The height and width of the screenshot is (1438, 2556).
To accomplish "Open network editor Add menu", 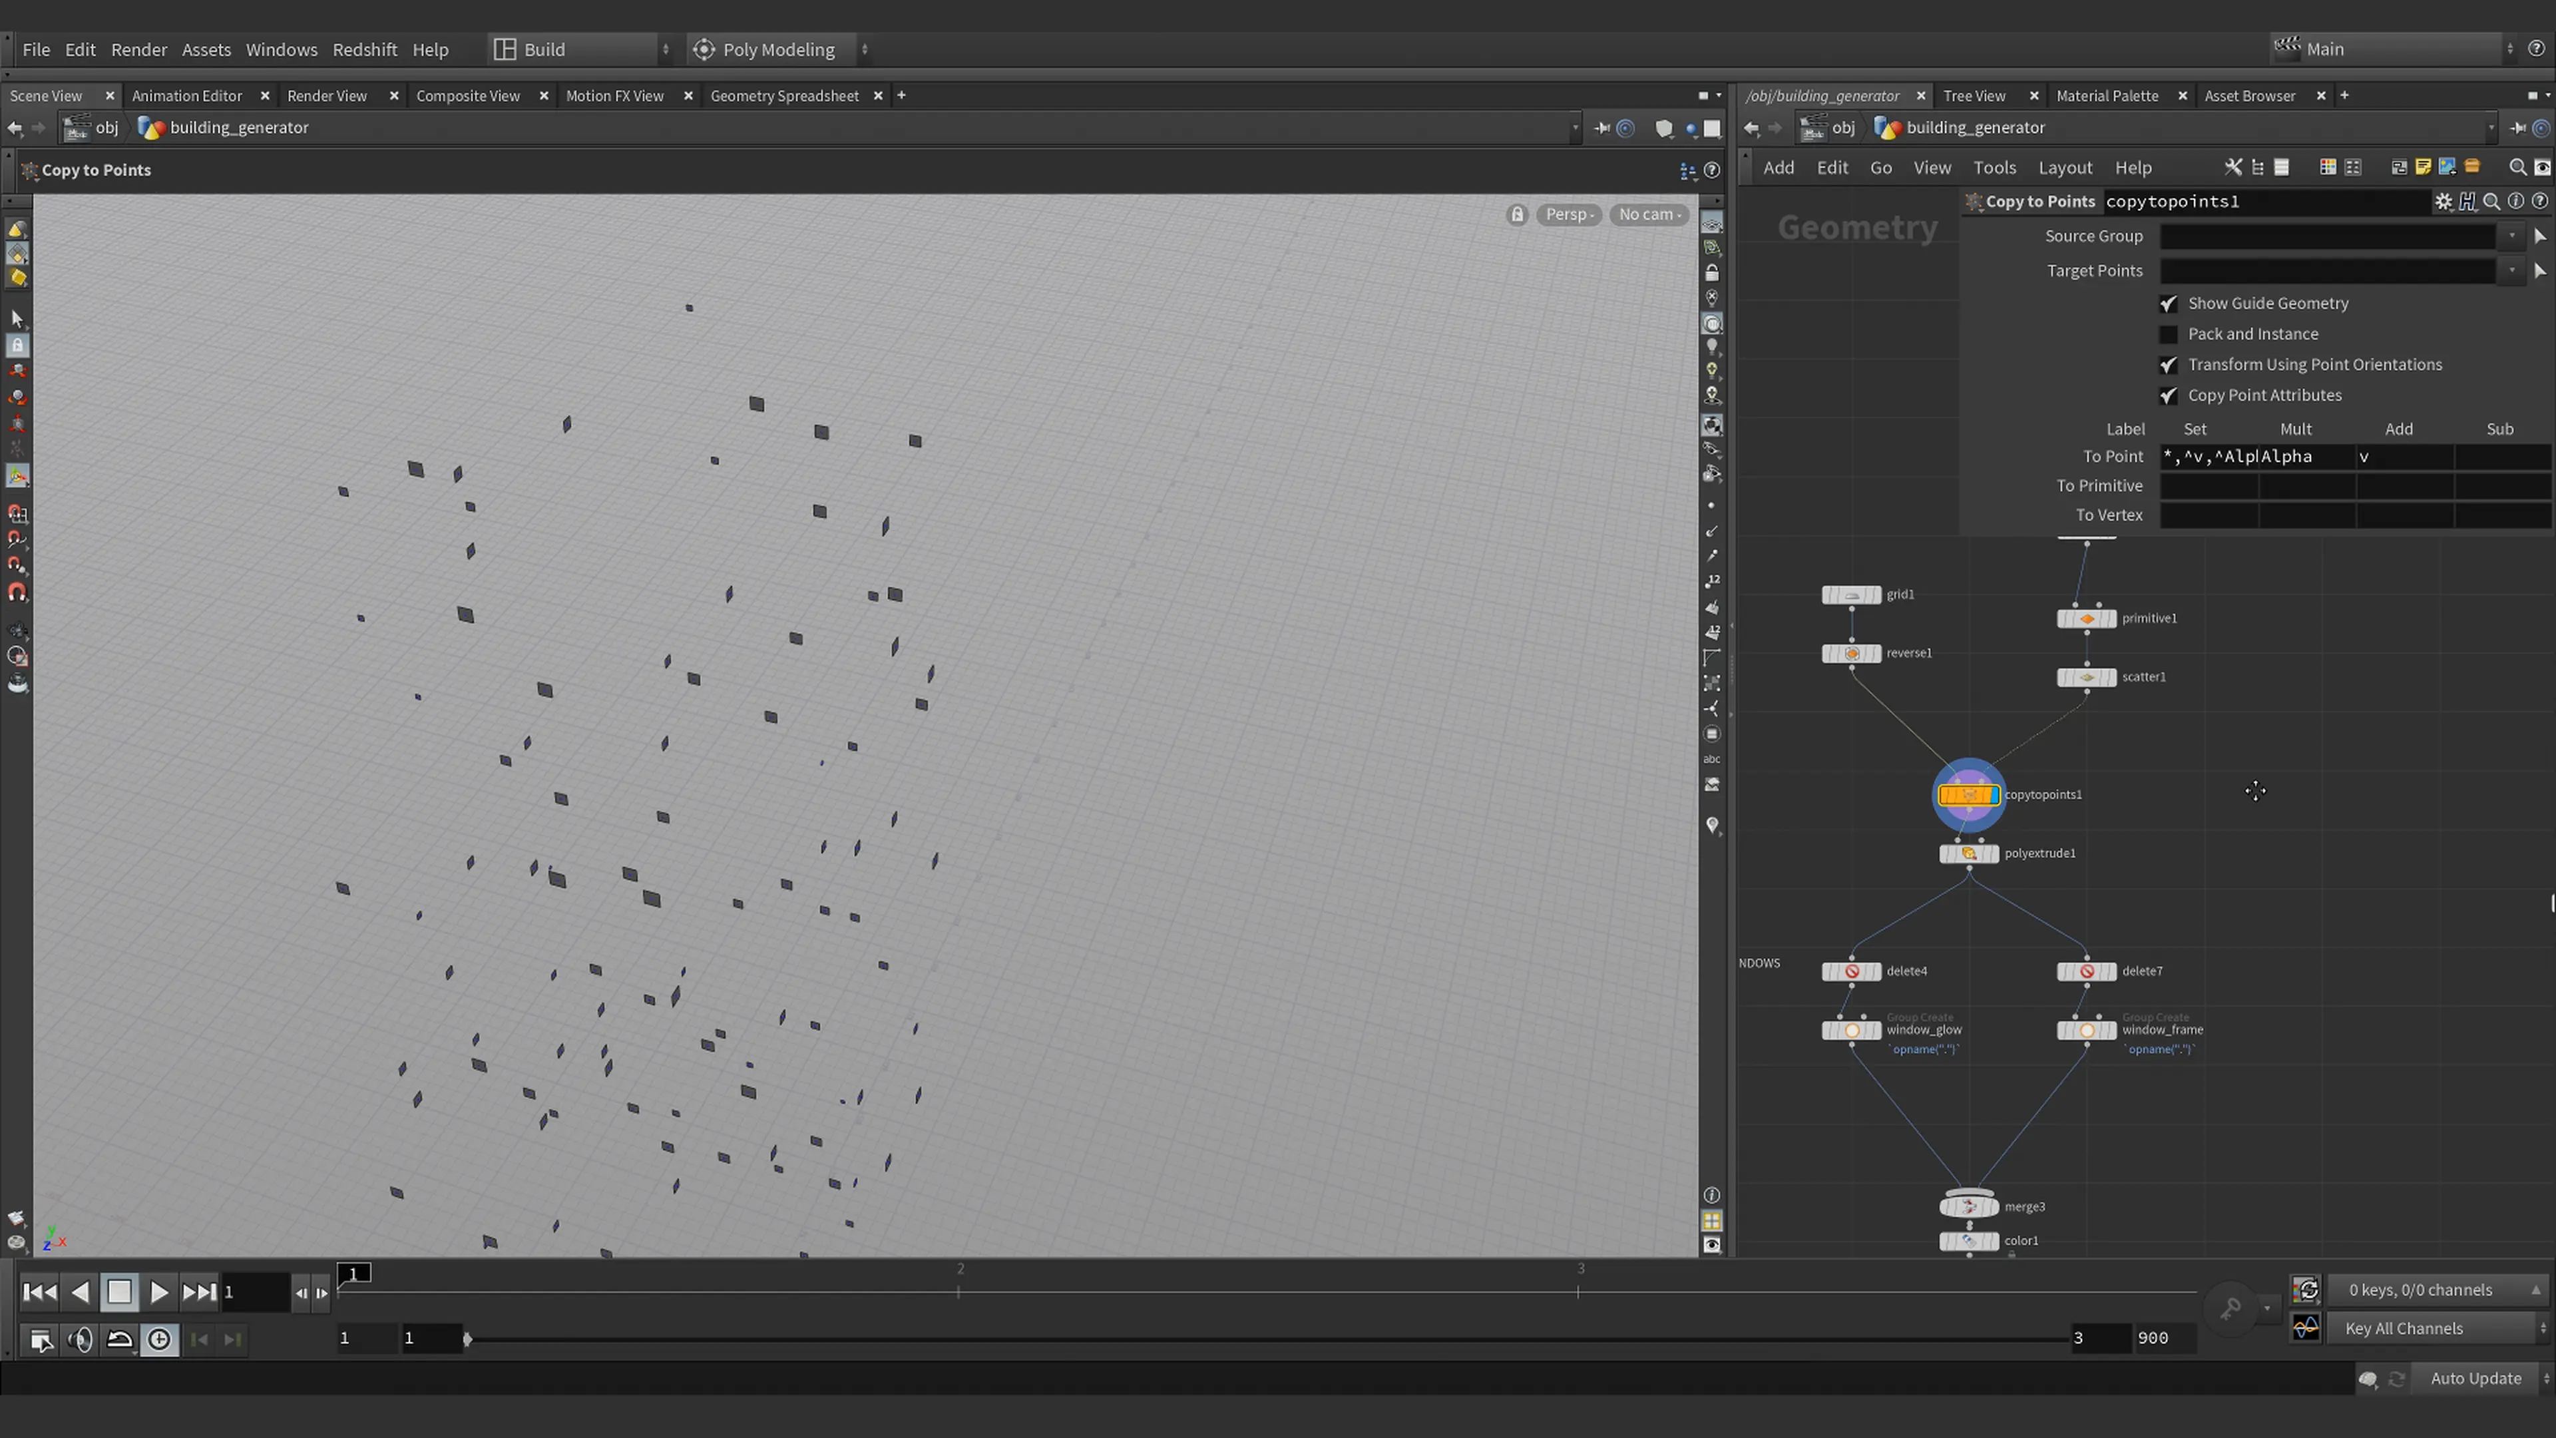I will (1779, 168).
